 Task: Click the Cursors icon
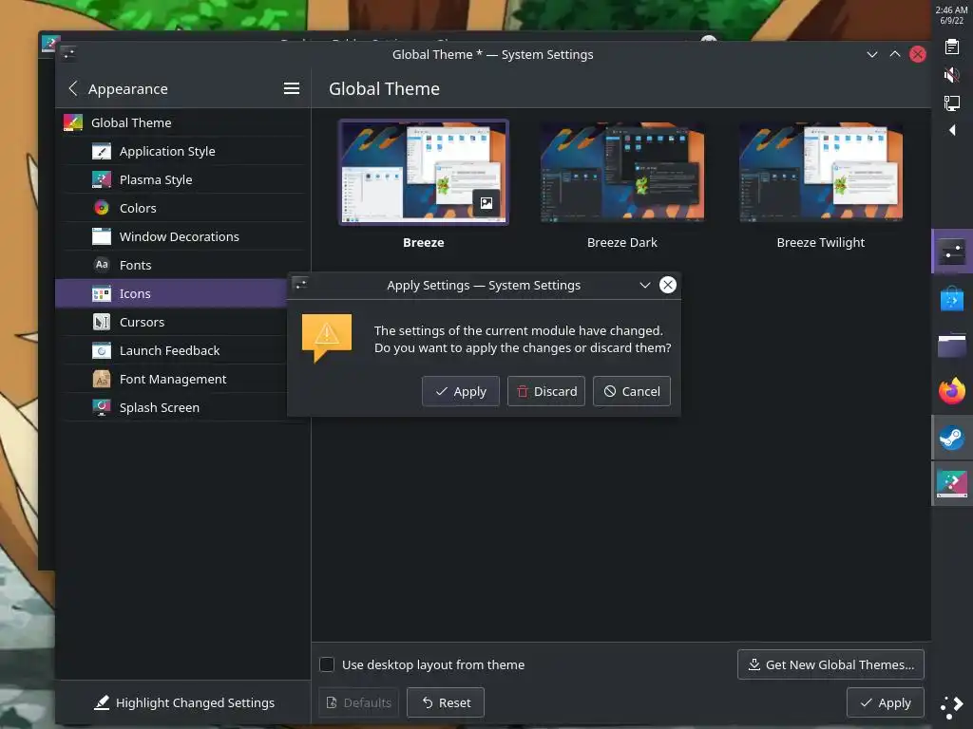point(101,323)
